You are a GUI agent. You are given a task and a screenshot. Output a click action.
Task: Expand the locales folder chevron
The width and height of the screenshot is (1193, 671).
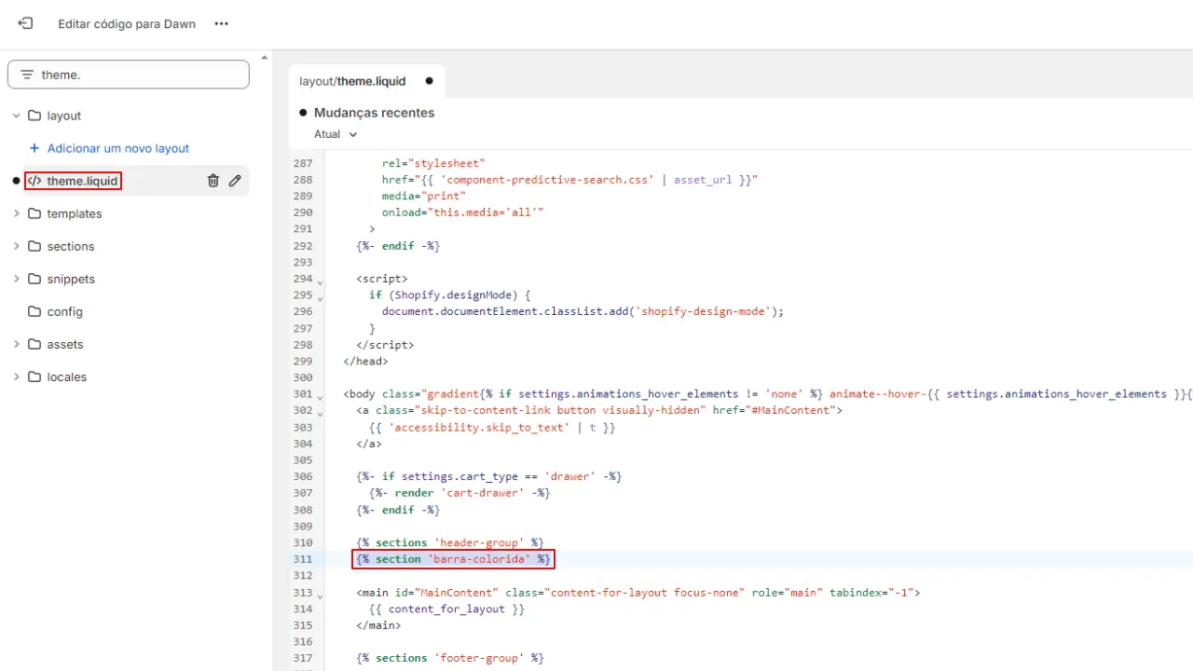pyautogui.click(x=16, y=377)
